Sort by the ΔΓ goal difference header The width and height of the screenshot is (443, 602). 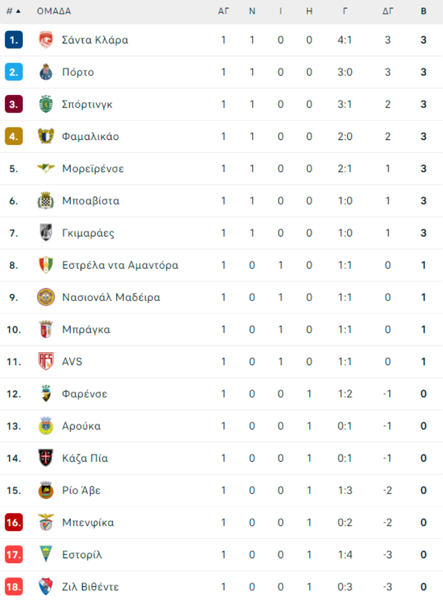pos(388,11)
